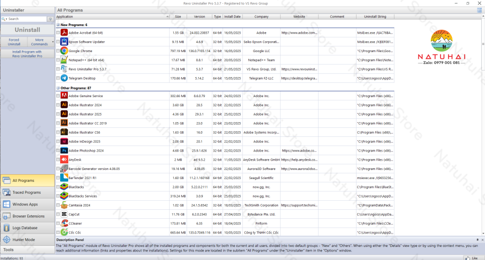Click the BarTender 2021 R1 icon

64,178
